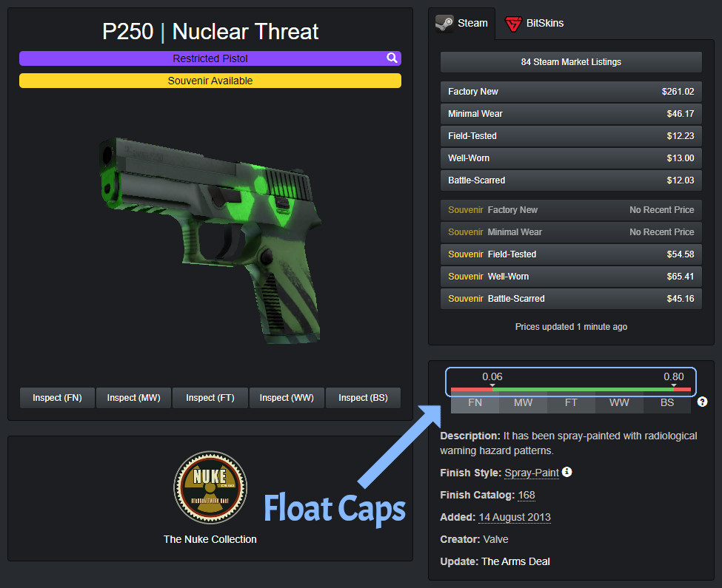Click The Nuke Collection link text

pyautogui.click(x=210, y=539)
